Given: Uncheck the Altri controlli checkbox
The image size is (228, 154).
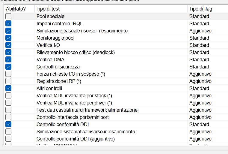Looking at the screenshot, I should click(8, 88).
